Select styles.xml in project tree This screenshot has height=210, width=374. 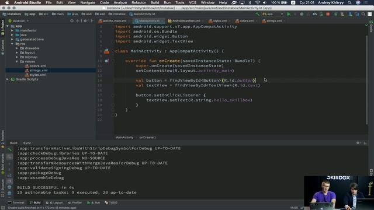pos(37,75)
